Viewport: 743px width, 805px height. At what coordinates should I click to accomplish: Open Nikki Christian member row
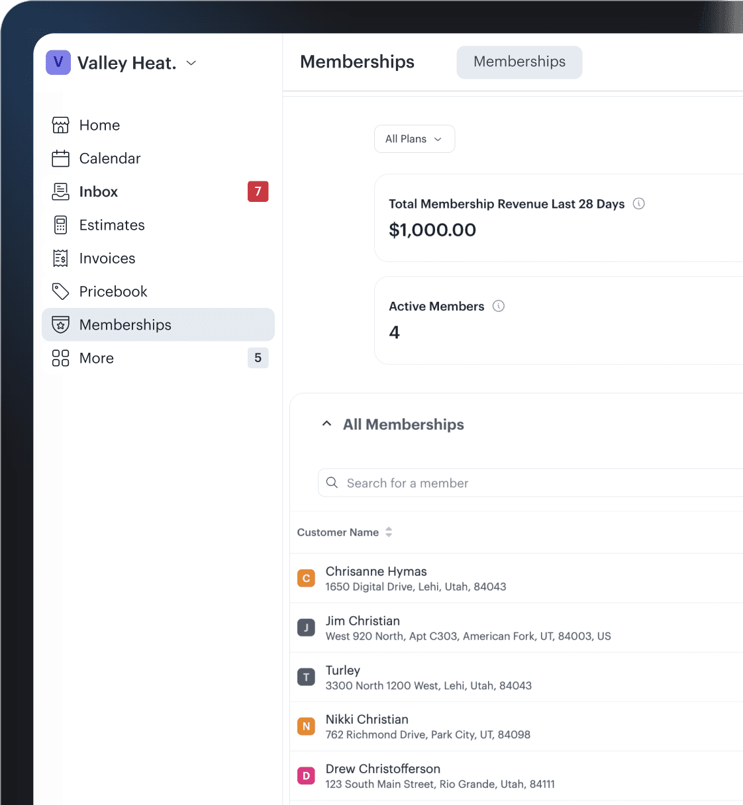click(517, 726)
